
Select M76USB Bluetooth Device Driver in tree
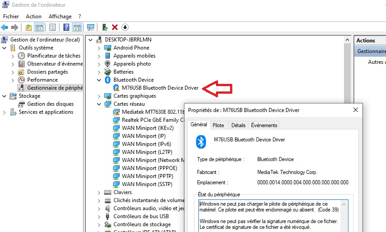160,88
